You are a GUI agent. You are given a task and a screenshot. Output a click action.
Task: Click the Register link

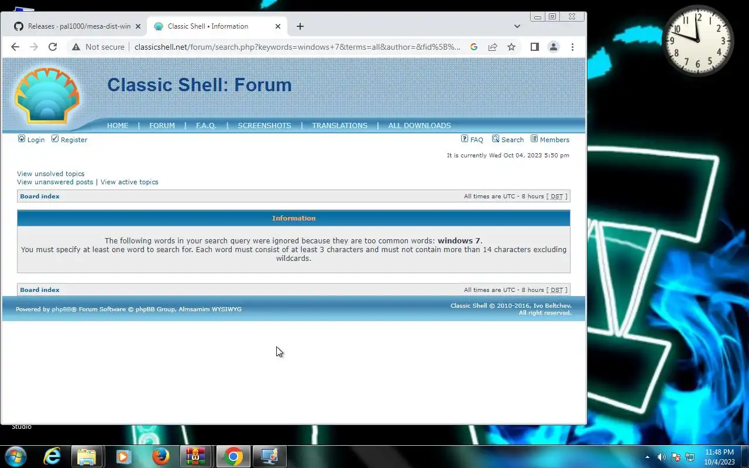(74, 140)
